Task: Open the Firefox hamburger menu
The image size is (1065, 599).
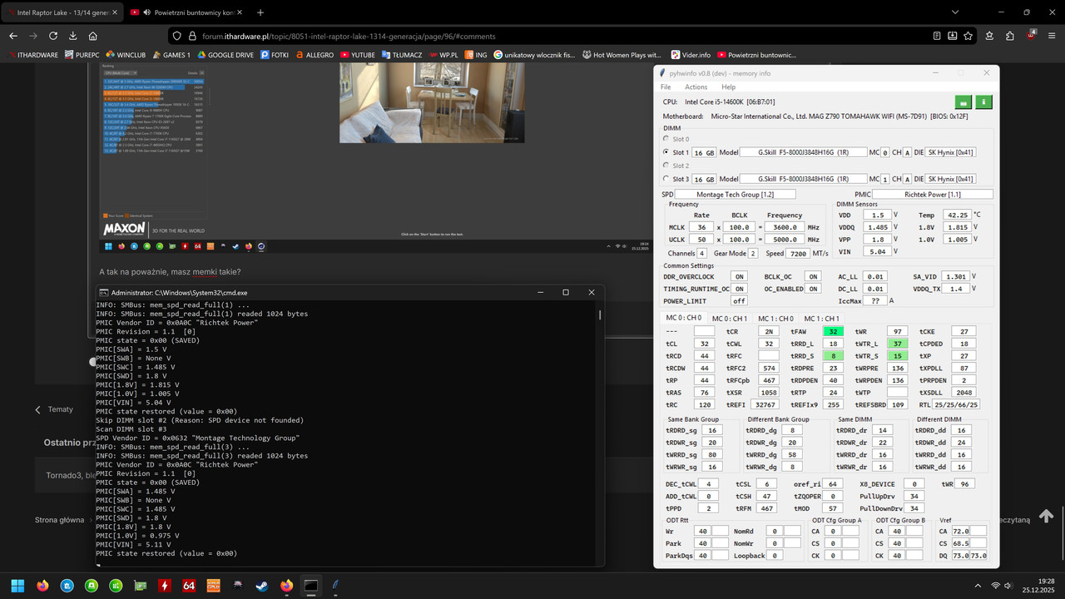Action: tap(1053, 36)
